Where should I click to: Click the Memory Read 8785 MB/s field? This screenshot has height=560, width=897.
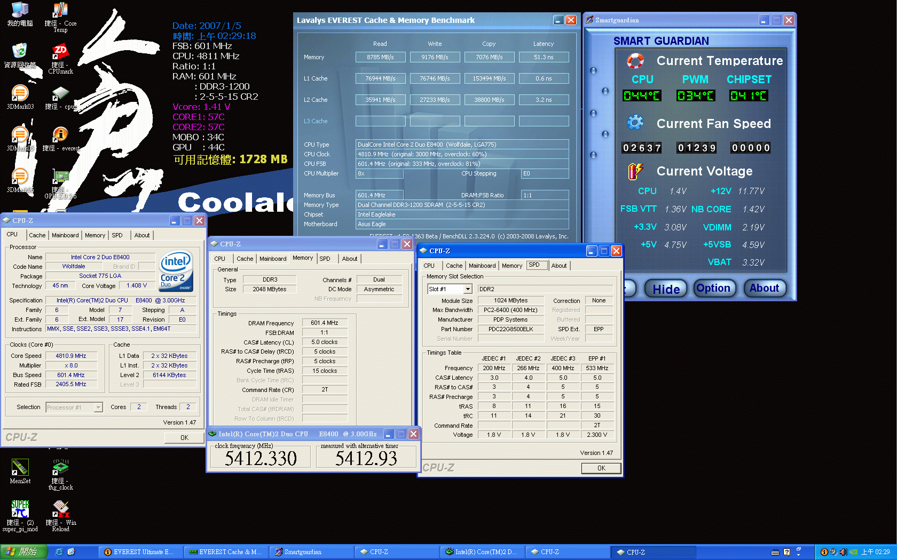380,57
